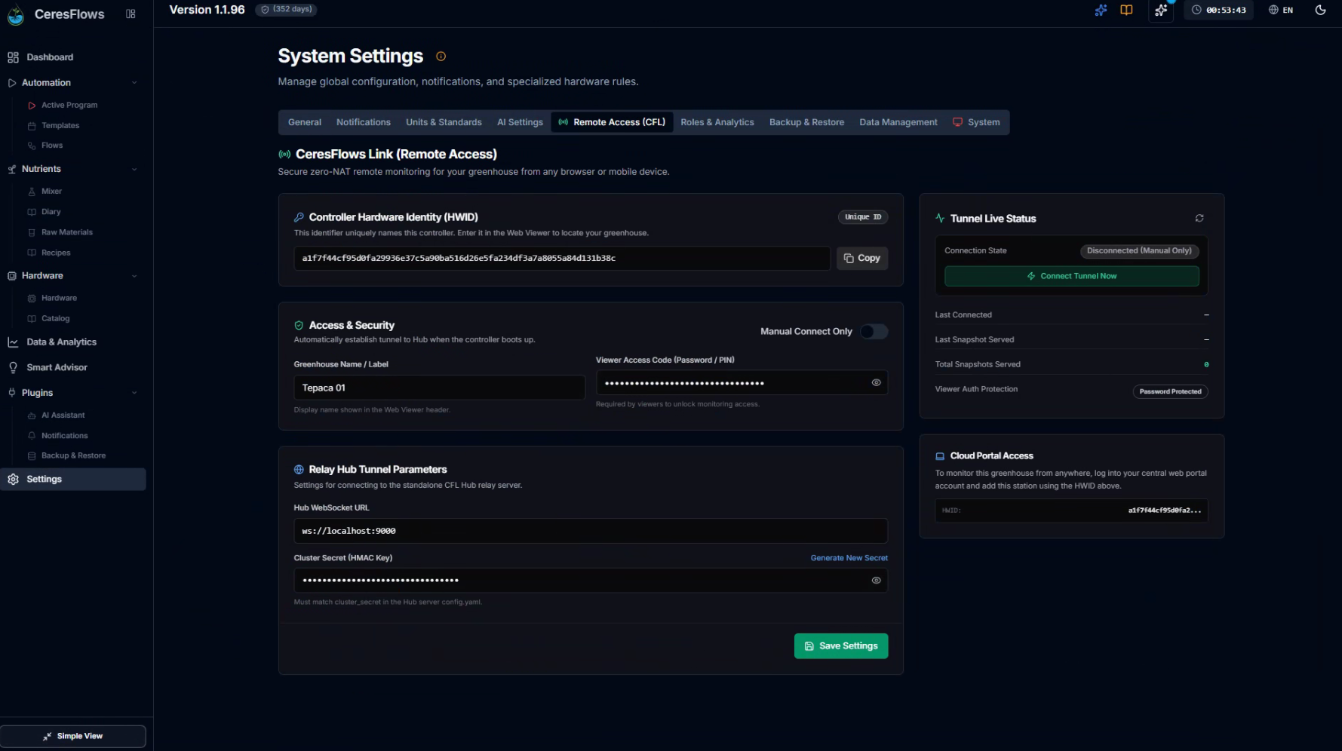Click the HWID identifier text field

562,258
